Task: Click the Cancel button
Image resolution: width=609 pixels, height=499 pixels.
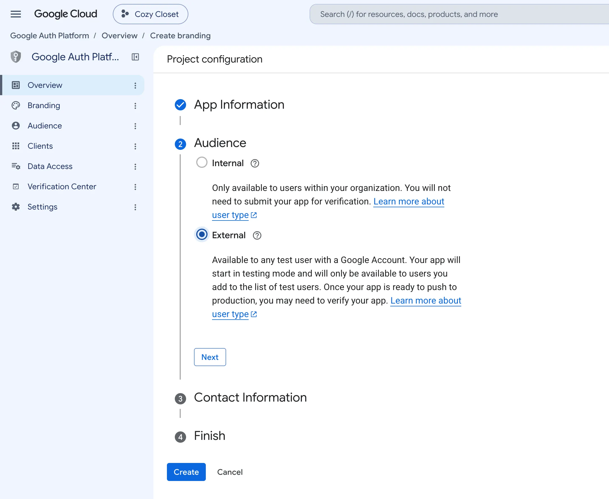Action: coord(230,472)
